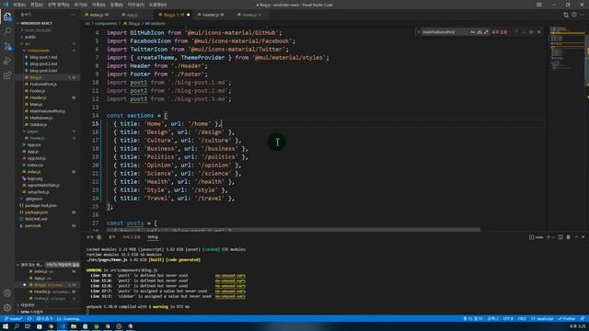This screenshot has height=331, width=589.
Task: Toggle Match Case in find widget
Action: pyautogui.click(x=472, y=32)
